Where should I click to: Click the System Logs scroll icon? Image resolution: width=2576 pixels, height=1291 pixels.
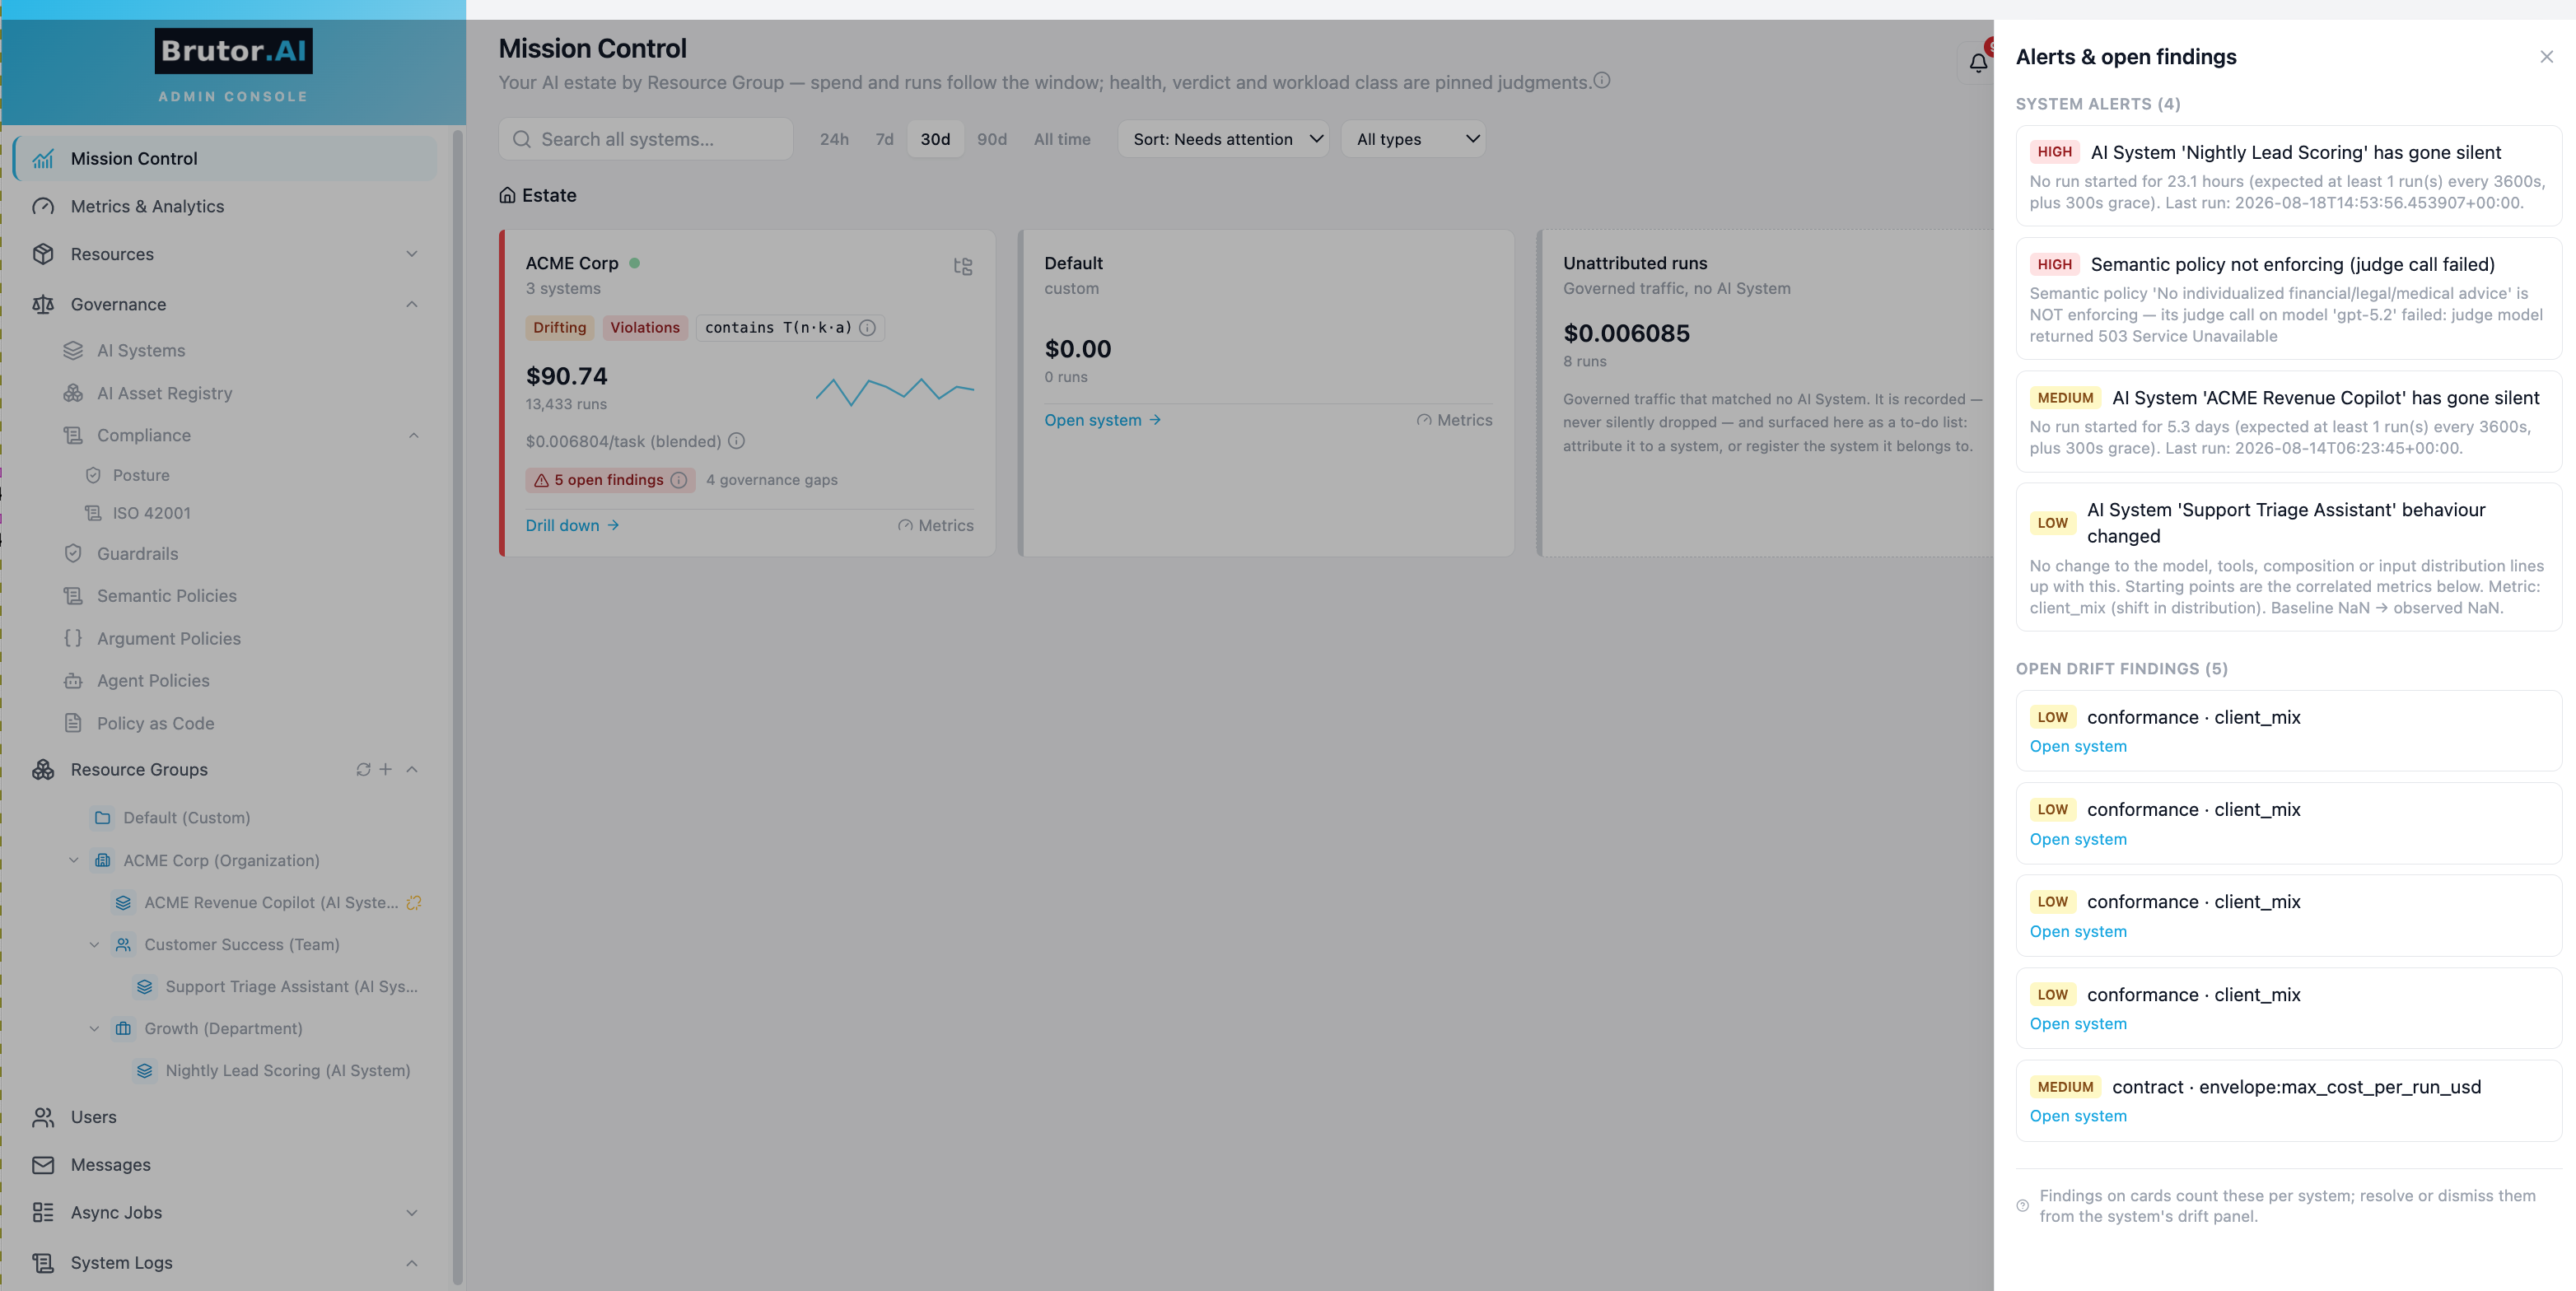click(43, 1263)
